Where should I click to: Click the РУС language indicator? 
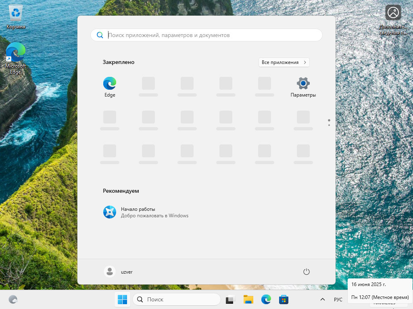tap(338, 299)
